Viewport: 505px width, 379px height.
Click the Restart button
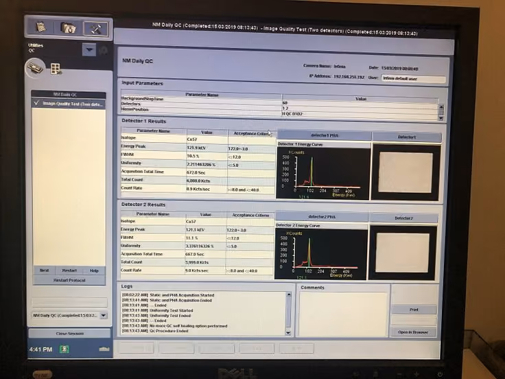[69, 271]
